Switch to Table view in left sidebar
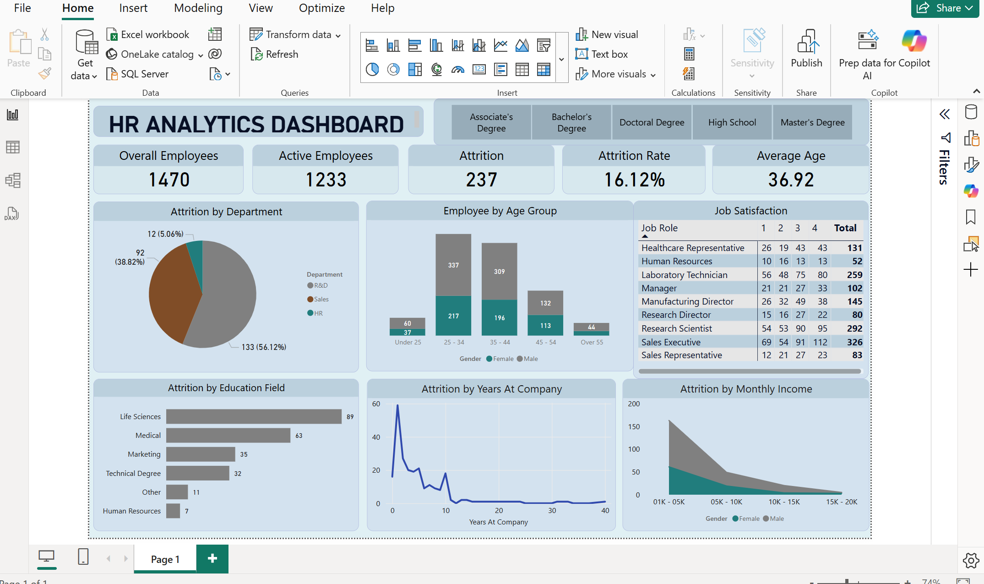Image resolution: width=984 pixels, height=584 pixels. 13,147
